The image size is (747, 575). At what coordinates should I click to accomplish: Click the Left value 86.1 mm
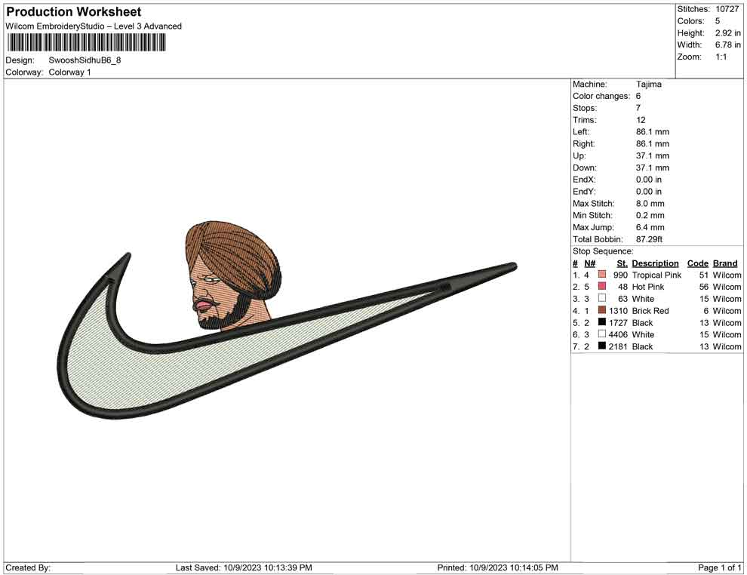tap(652, 132)
